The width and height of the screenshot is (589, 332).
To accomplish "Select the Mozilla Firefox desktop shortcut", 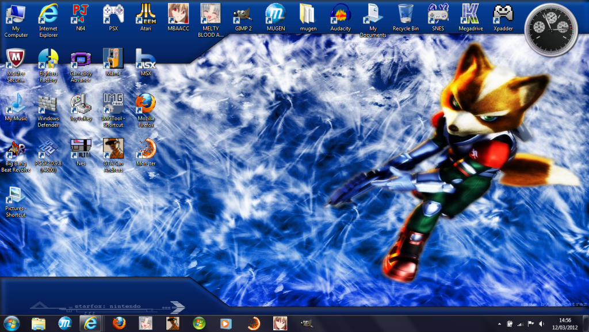I will (146, 111).
